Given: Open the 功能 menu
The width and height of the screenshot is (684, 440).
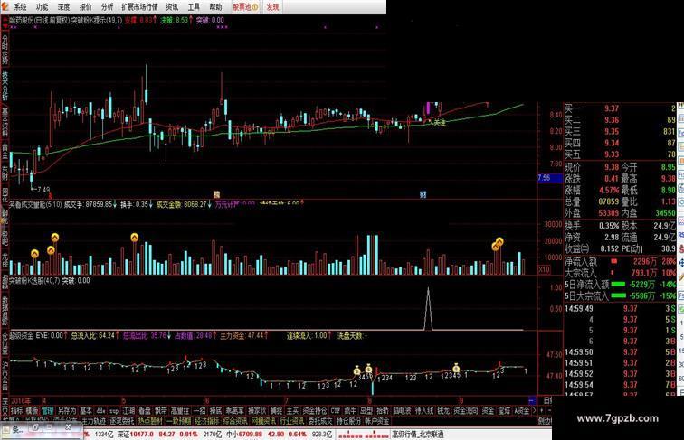Looking at the screenshot, I should 42,7.
